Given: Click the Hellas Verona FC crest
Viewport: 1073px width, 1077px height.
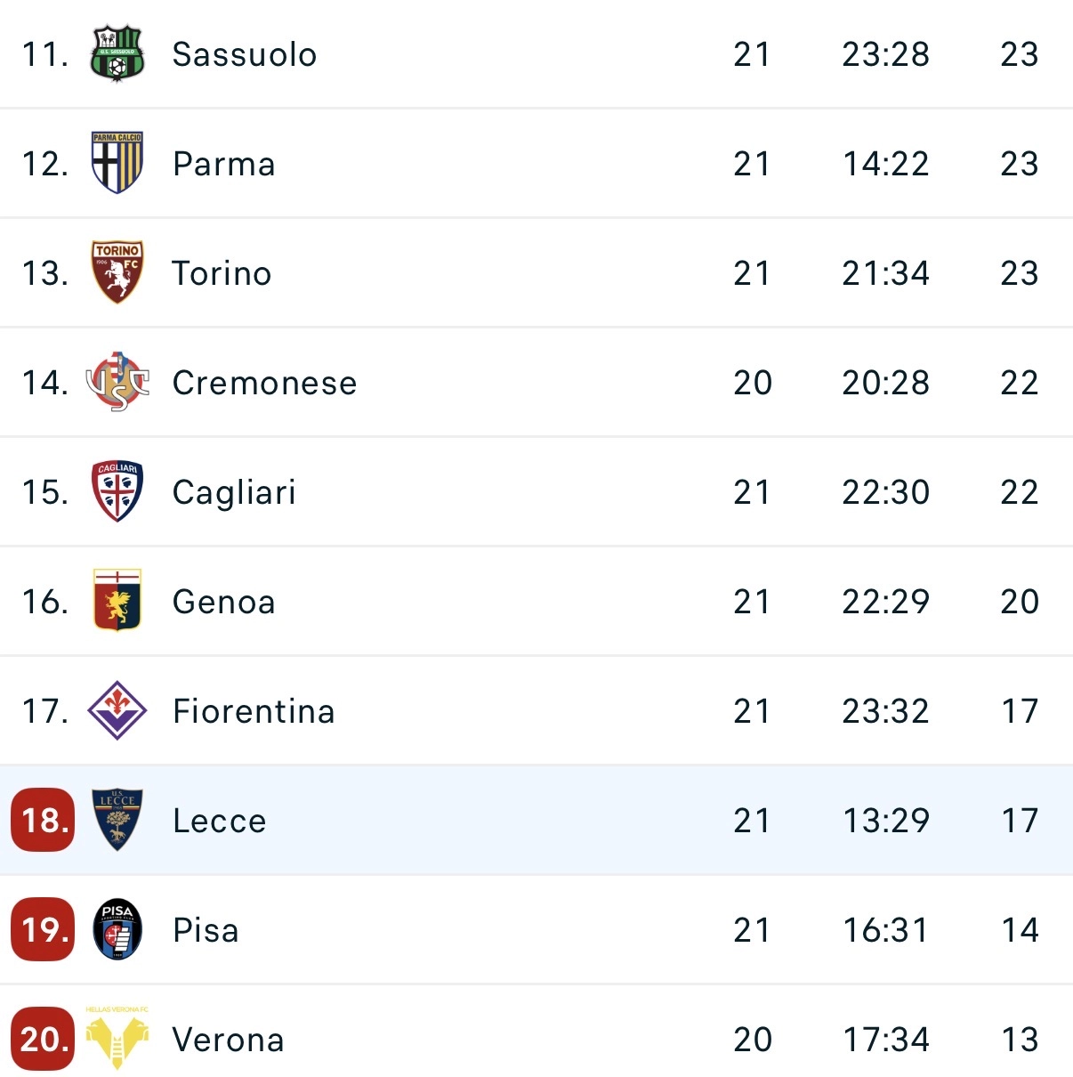Looking at the screenshot, I should click(x=117, y=1038).
